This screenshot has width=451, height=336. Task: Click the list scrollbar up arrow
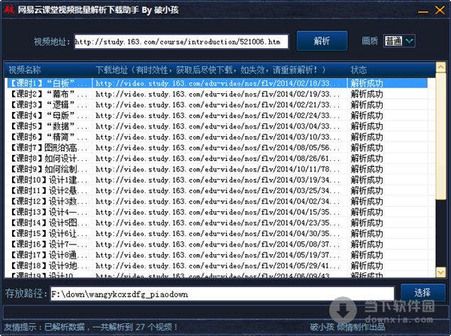pyautogui.click(x=440, y=68)
